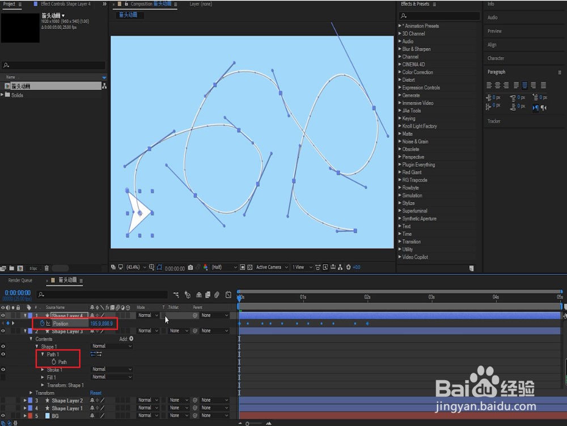Image resolution: width=567 pixels, height=426 pixels.
Task: Toggle Path 1 visibility eye
Action: point(3,354)
